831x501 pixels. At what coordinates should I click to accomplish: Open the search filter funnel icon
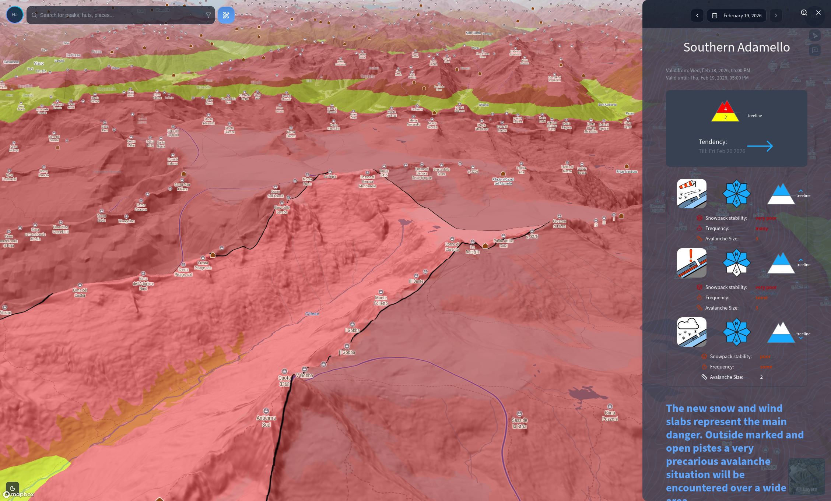[x=208, y=15]
